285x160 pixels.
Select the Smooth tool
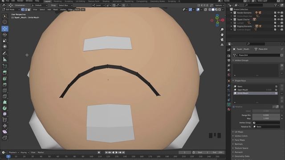coord(5,114)
